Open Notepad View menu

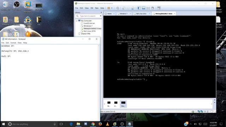pos(19,43)
